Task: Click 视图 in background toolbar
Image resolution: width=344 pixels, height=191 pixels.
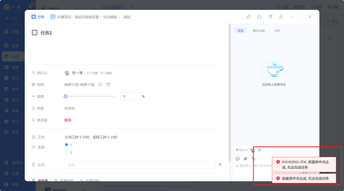Action: (299, 7)
